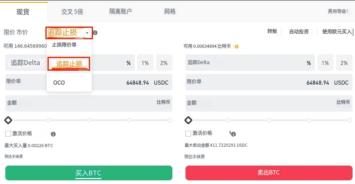
Task: Enable sell-side 激活价格 checkbox
Action: pos(188,134)
